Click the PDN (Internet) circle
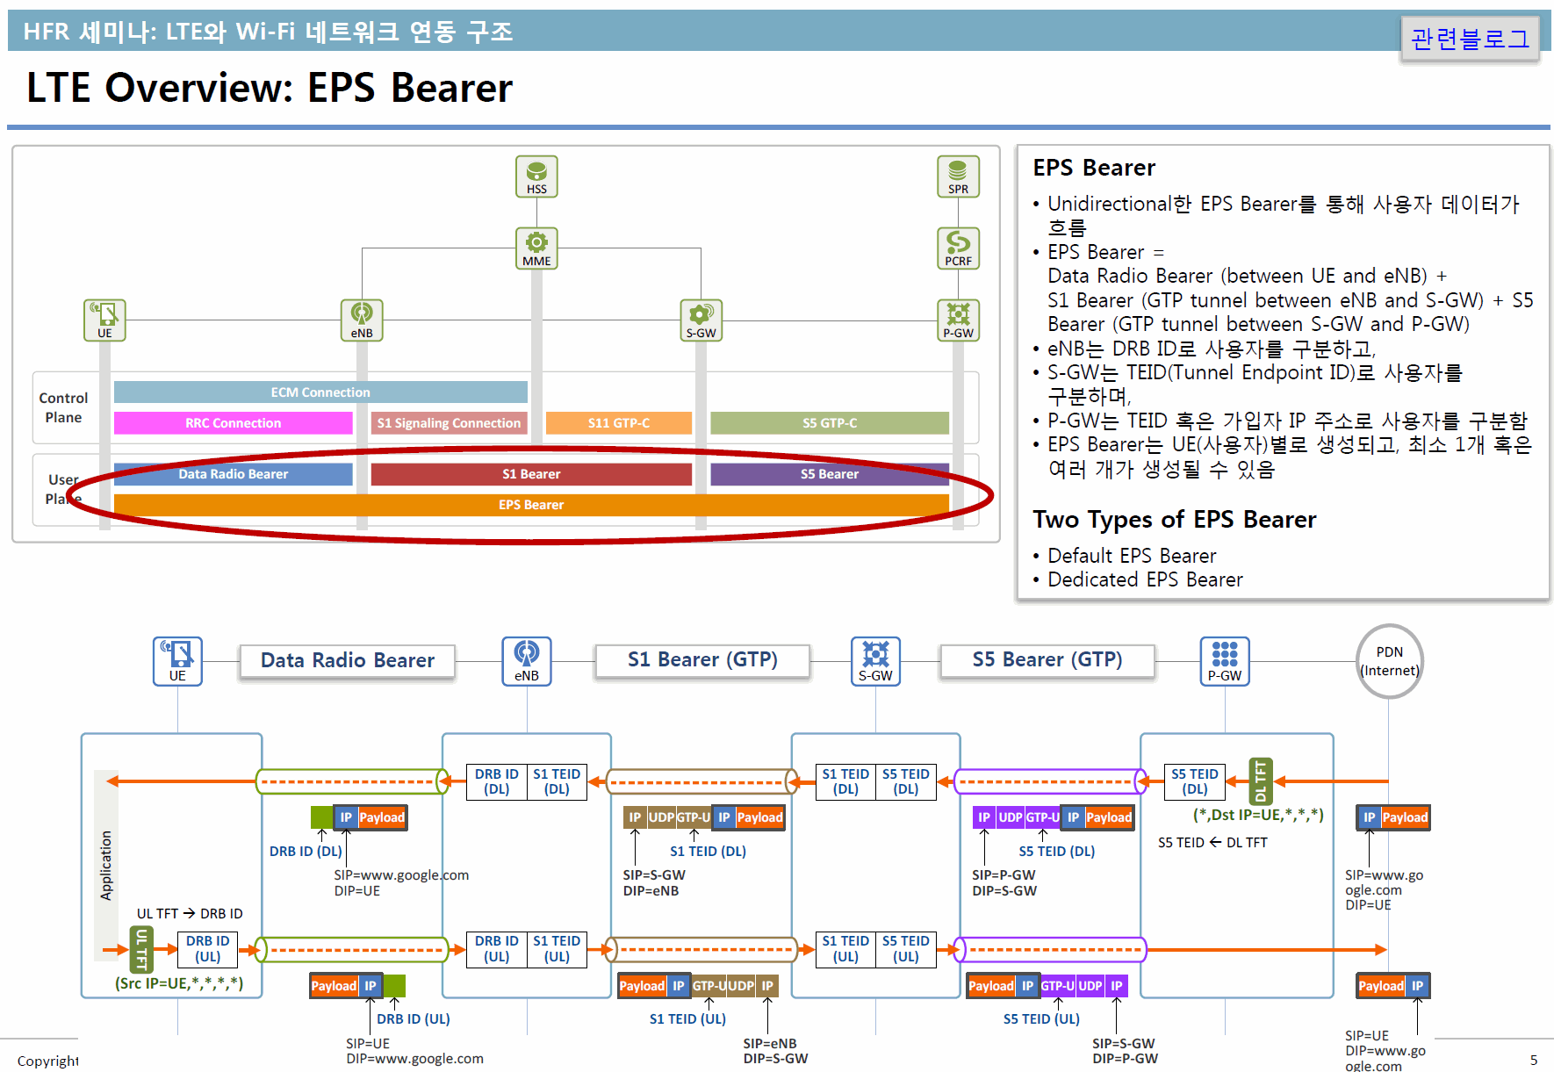This screenshot has height=1072, width=1554. click(x=1389, y=661)
